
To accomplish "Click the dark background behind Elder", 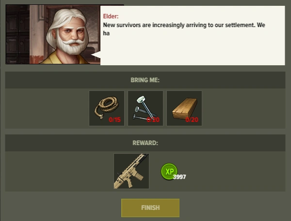I will tap(17, 35).
